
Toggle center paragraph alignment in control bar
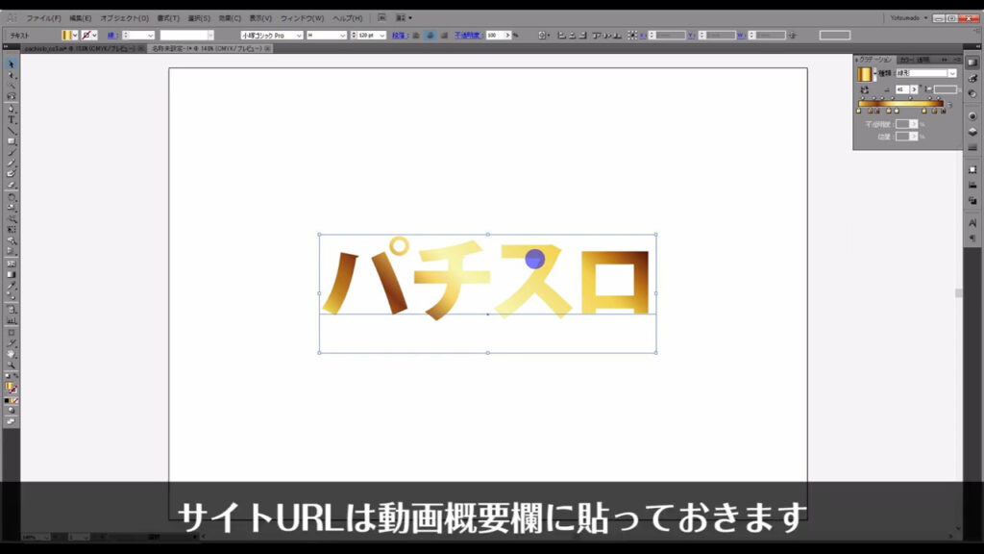pos(430,35)
